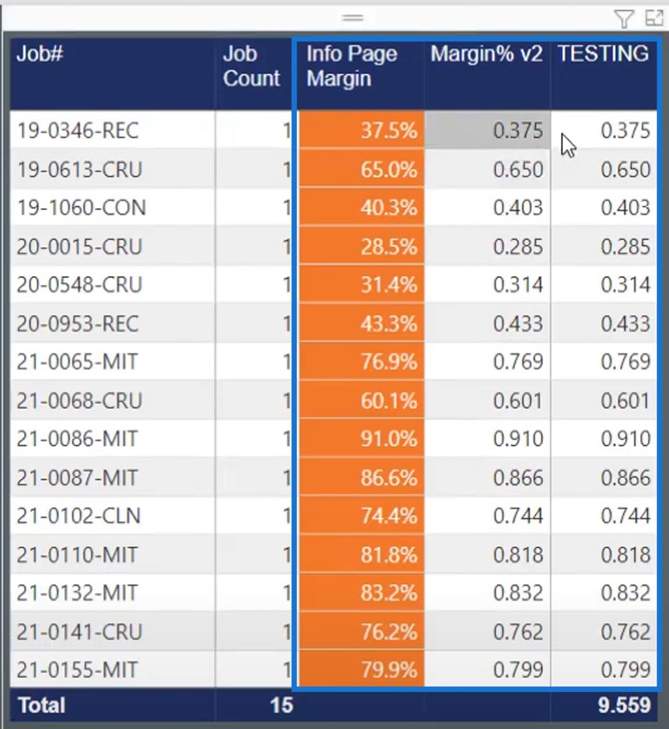Click the orange 91.0% margin cell

[x=362, y=439]
